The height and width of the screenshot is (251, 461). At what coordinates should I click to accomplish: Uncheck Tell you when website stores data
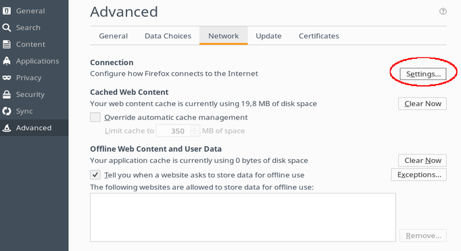tap(95, 175)
